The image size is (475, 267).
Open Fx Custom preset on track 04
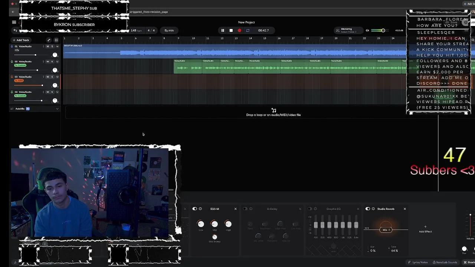click(x=20, y=96)
